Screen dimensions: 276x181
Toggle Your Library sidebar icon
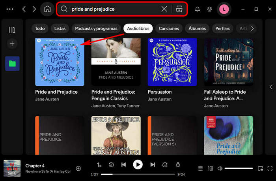point(12,30)
